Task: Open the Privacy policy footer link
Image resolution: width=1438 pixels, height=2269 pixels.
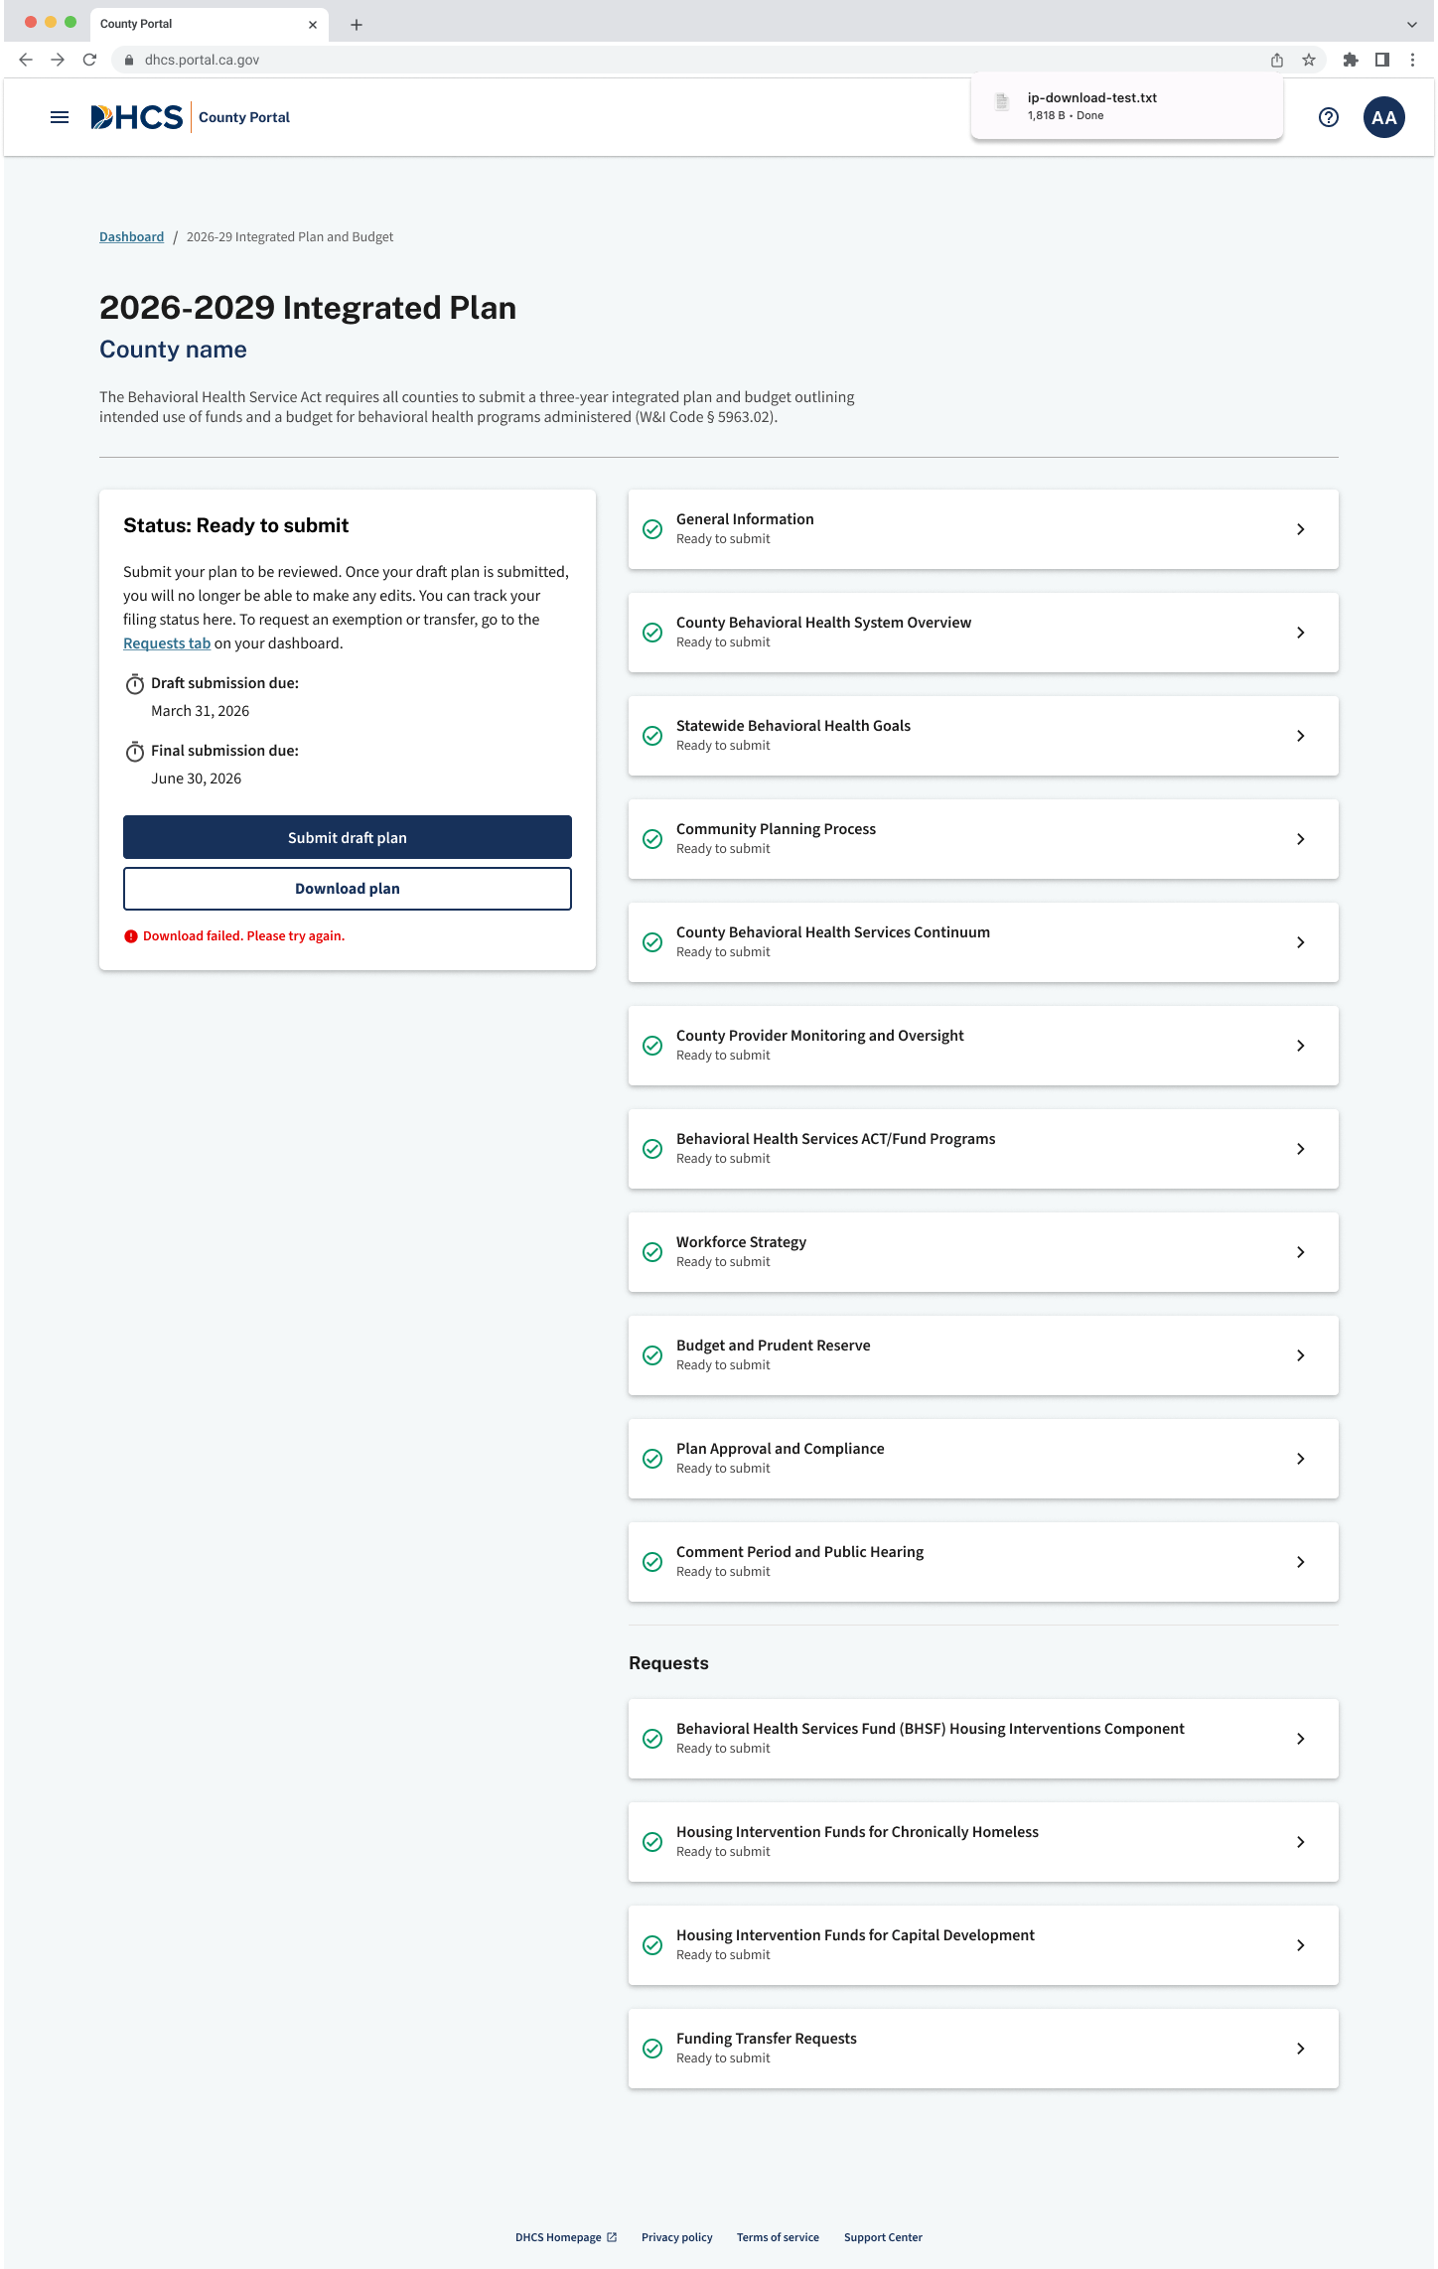Action: click(x=677, y=2237)
